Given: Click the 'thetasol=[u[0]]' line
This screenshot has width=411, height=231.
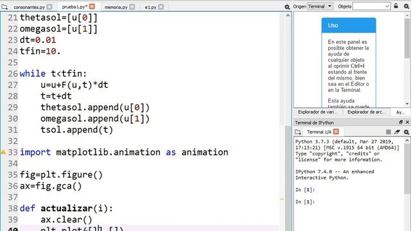Looking at the screenshot, I should pyautogui.click(x=58, y=17).
